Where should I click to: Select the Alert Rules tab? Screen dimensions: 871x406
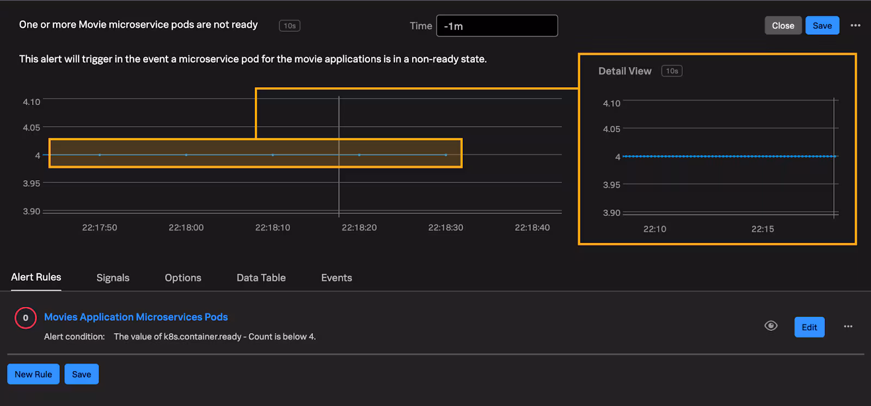[x=36, y=277]
